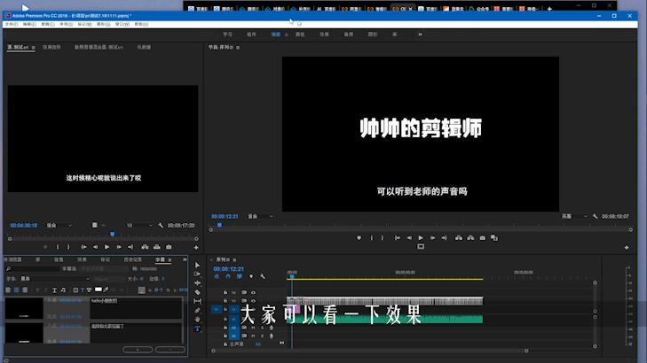The image size is (647, 363).
Task: Expand hidden panel tabs in bottom-left panel
Action: coord(185,259)
